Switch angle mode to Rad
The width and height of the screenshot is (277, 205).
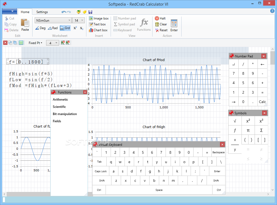[53, 28]
